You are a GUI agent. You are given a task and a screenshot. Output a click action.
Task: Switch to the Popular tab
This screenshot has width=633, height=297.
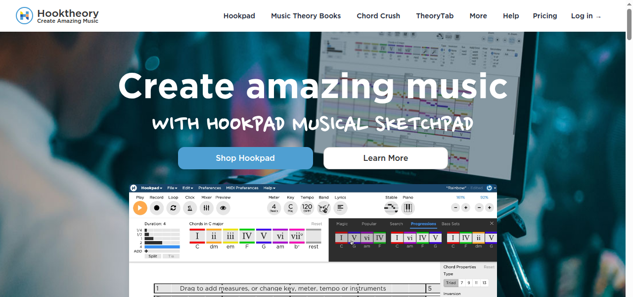click(x=369, y=224)
